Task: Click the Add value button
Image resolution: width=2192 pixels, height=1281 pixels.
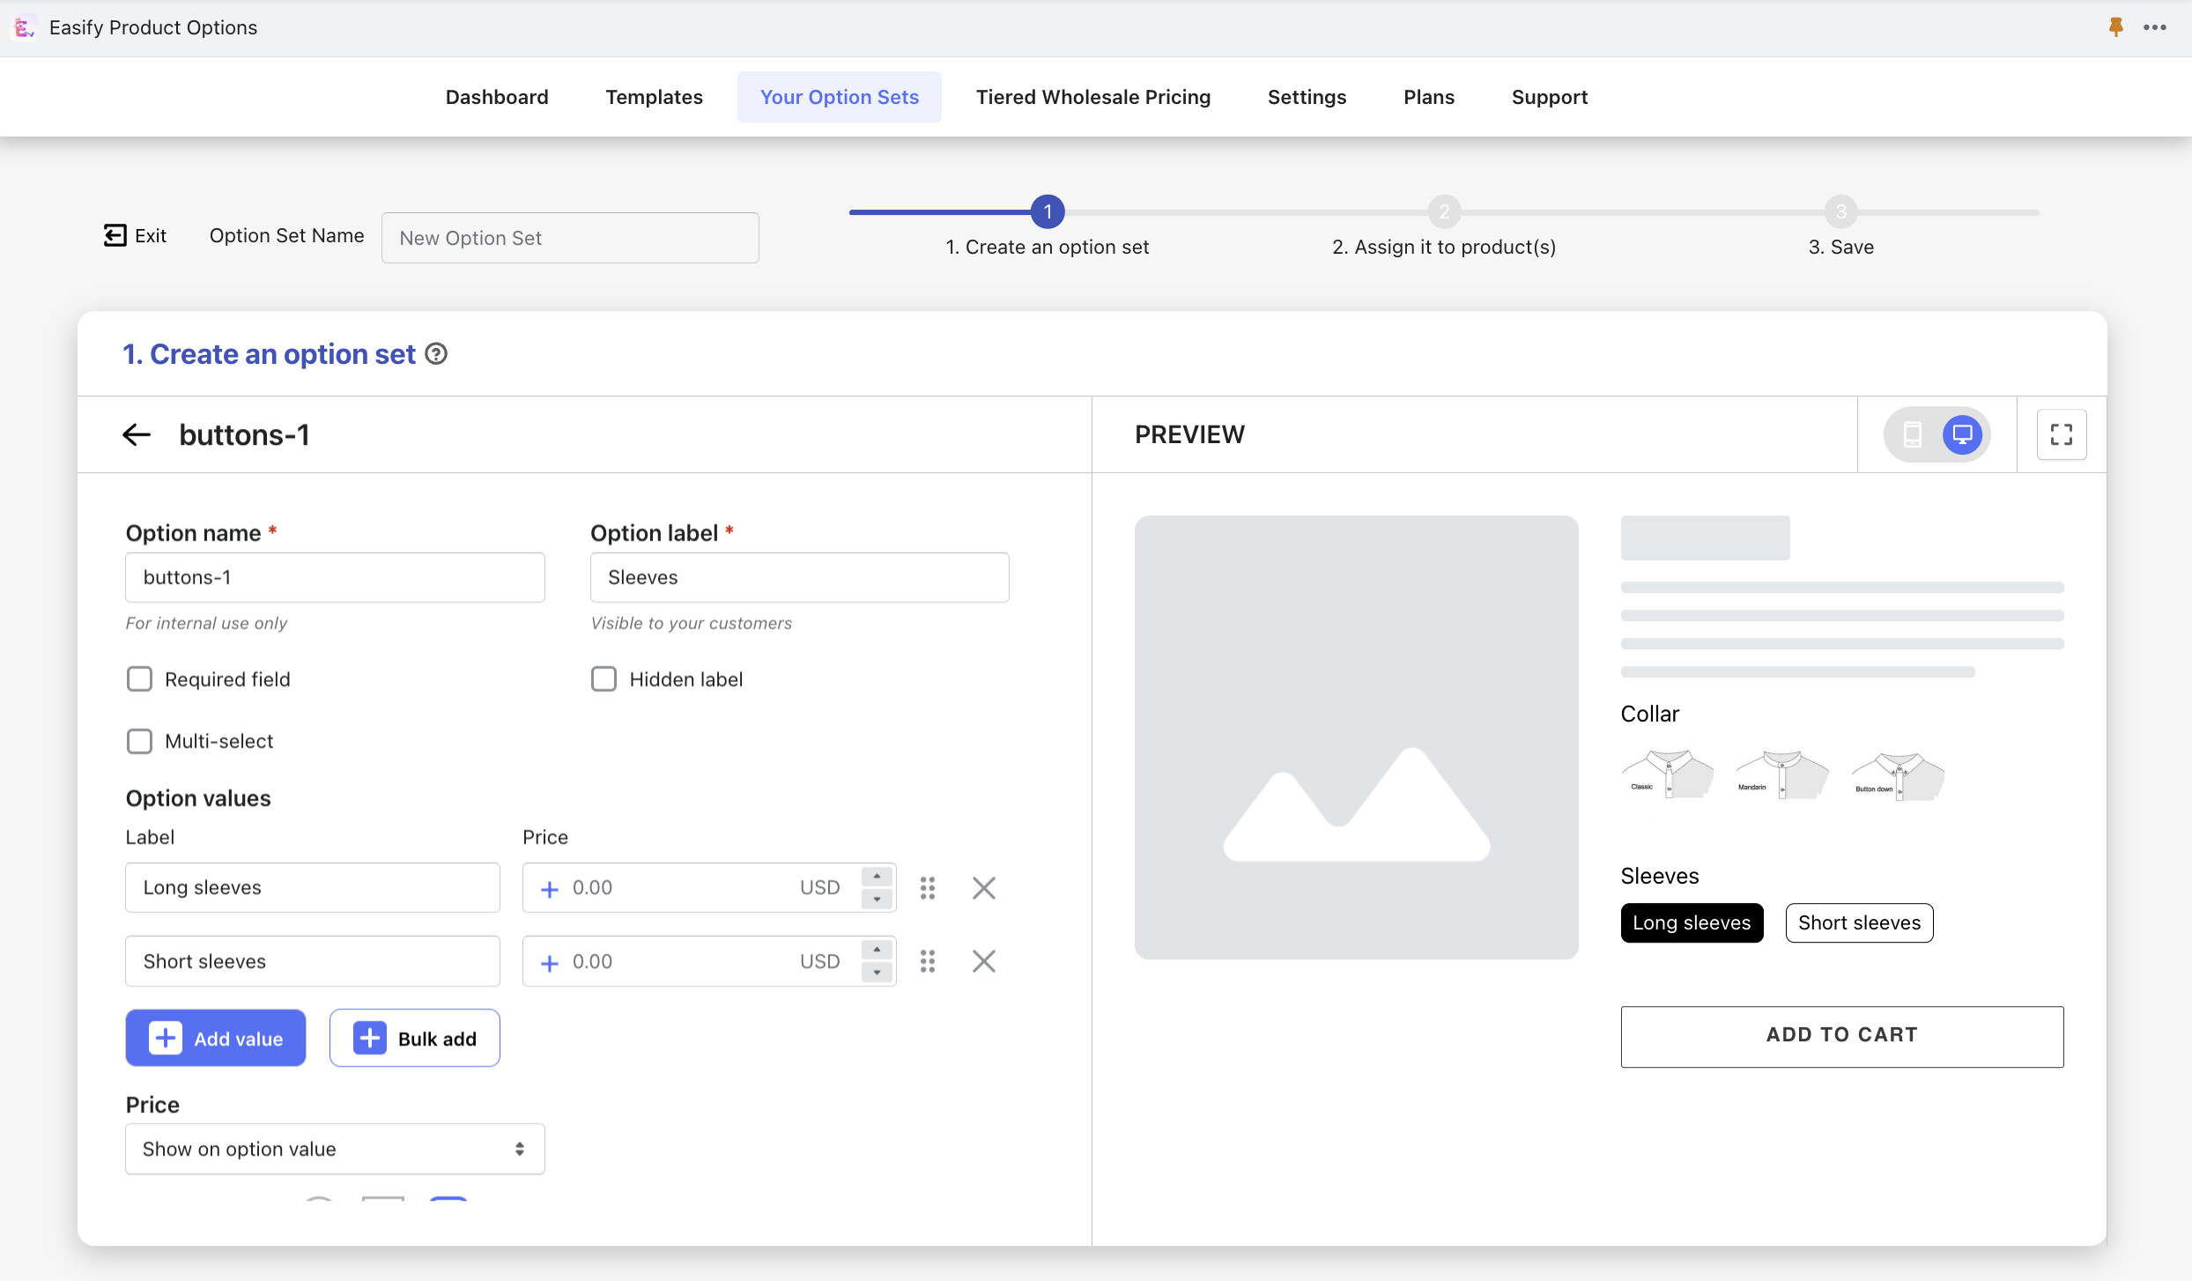Action: [216, 1038]
